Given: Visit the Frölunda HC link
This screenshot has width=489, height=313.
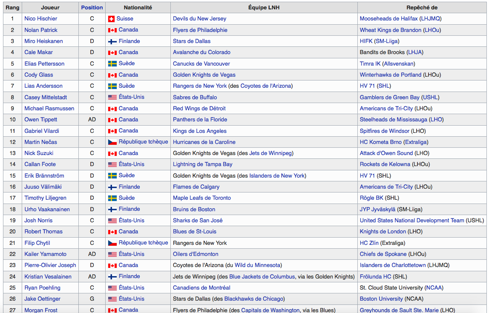Looking at the screenshot, I should [x=376, y=276].
